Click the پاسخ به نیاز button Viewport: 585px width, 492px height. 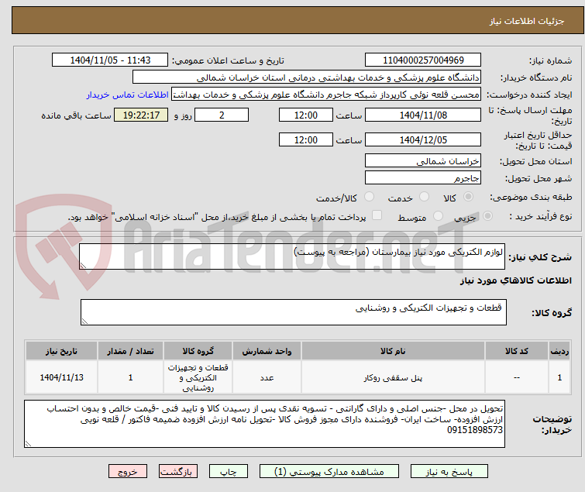point(449,472)
